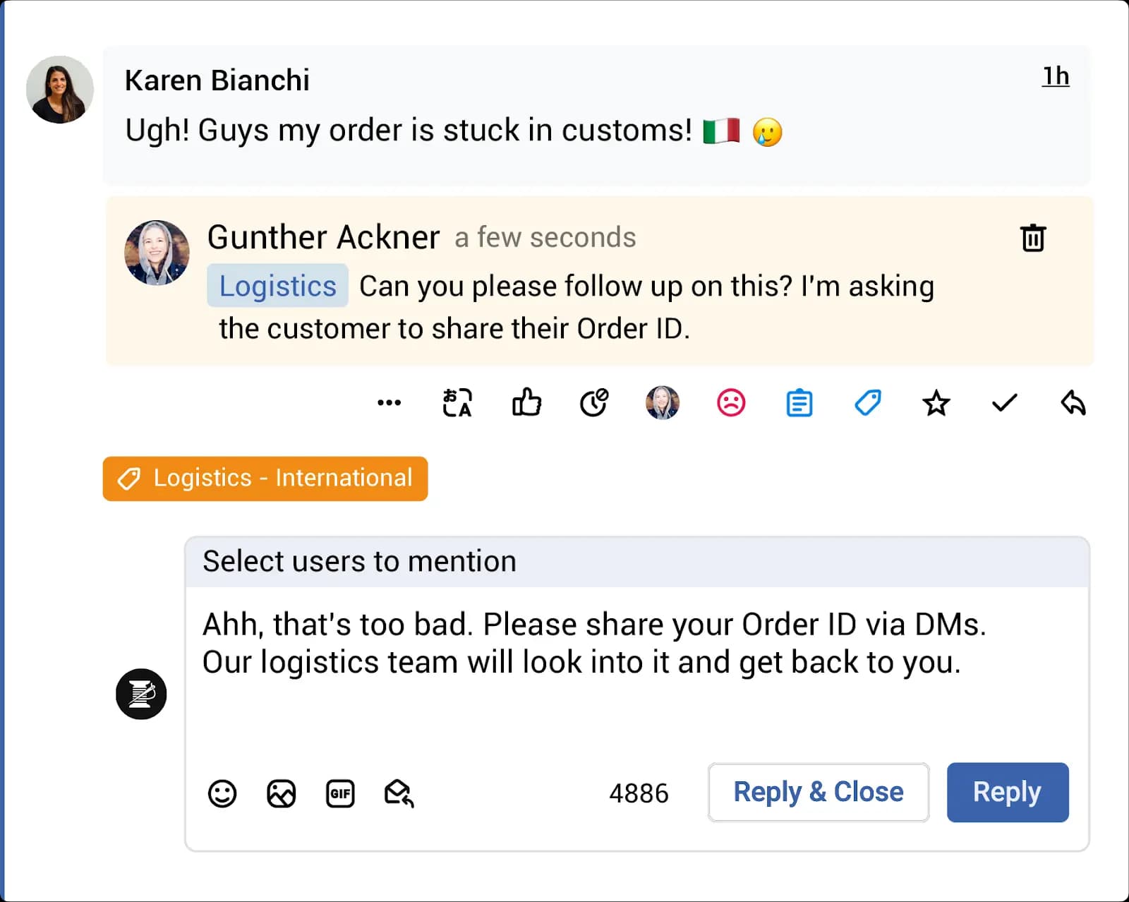Open the more options menu
This screenshot has height=902, width=1129.
390,402
